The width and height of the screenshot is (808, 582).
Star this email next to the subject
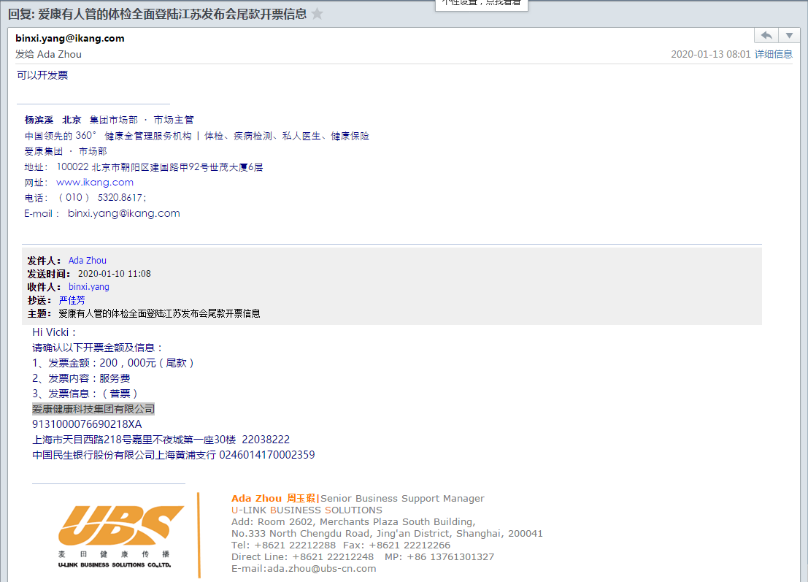(x=317, y=14)
